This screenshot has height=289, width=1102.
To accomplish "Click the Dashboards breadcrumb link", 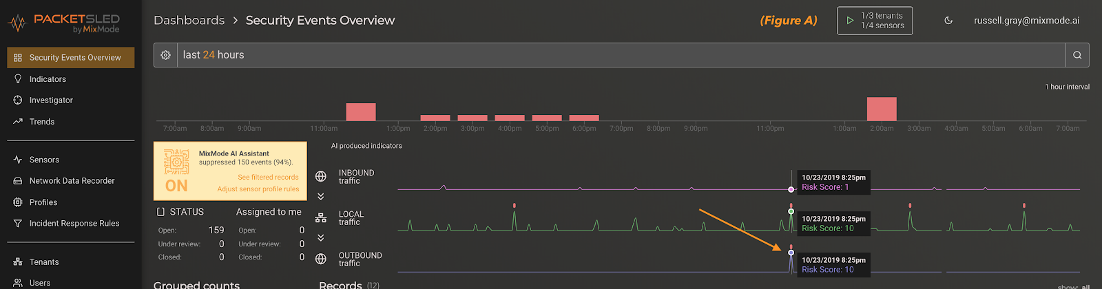I will 189,21.
